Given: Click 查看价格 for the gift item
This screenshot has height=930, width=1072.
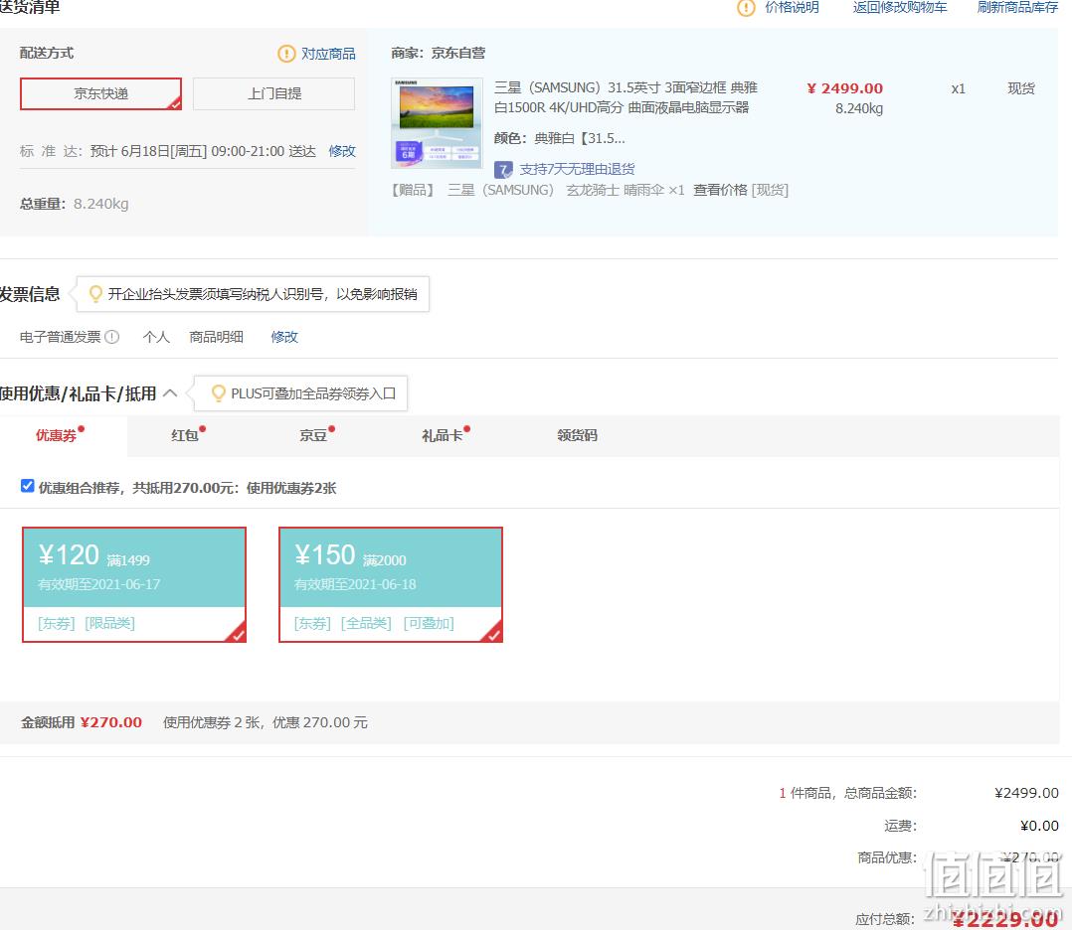Looking at the screenshot, I should click(720, 190).
